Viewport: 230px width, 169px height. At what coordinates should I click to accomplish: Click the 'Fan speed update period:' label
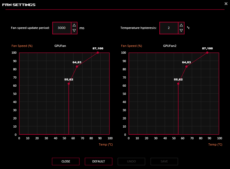tap(30, 28)
